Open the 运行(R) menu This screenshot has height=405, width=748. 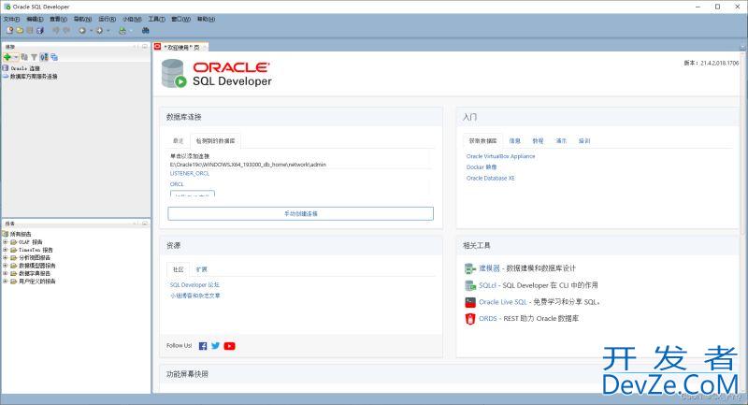(107, 19)
